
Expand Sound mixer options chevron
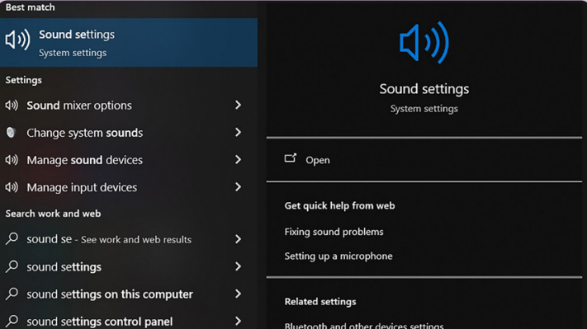[x=238, y=105]
